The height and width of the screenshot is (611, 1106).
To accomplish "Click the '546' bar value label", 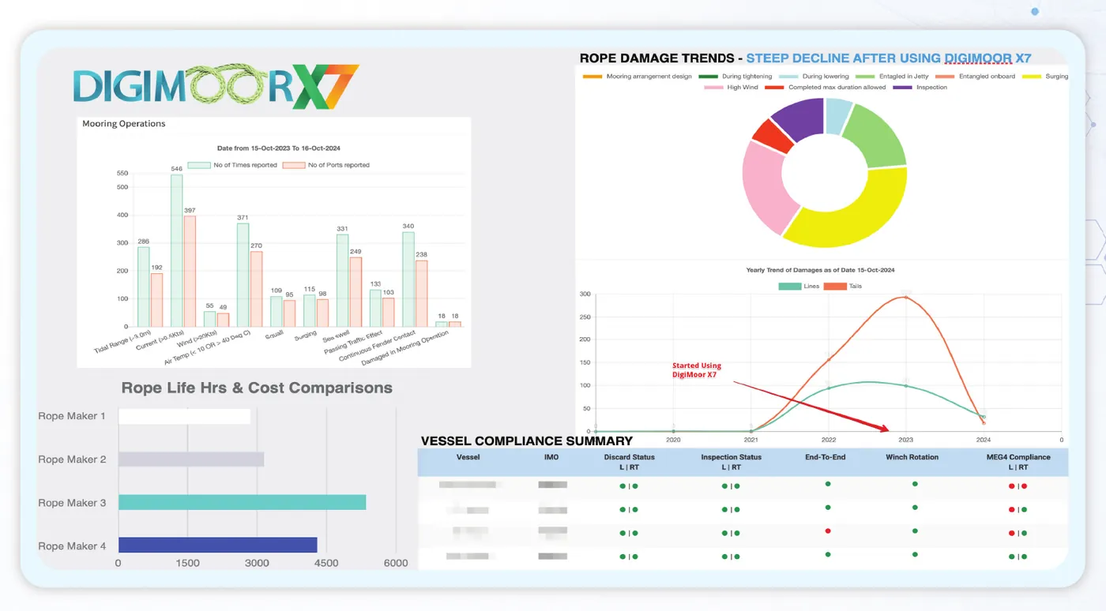I will pyautogui.click(x=176, y=169).
